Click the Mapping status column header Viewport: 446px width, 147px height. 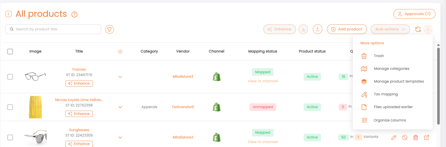point(263,51)
